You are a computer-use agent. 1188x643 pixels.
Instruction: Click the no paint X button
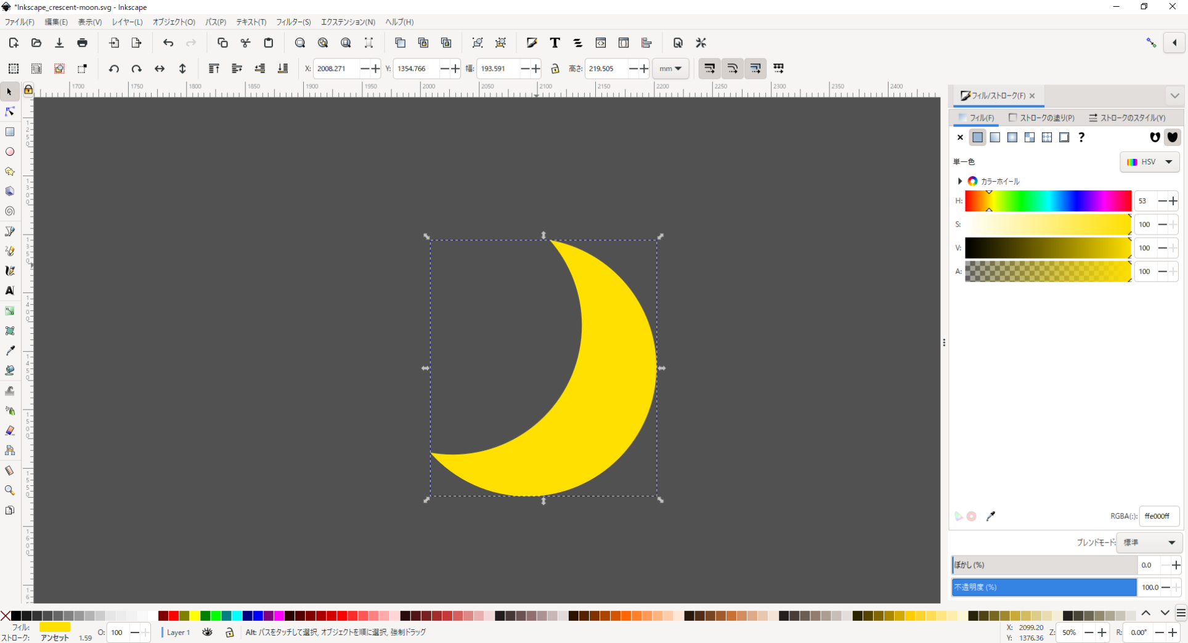pos(960,137)
